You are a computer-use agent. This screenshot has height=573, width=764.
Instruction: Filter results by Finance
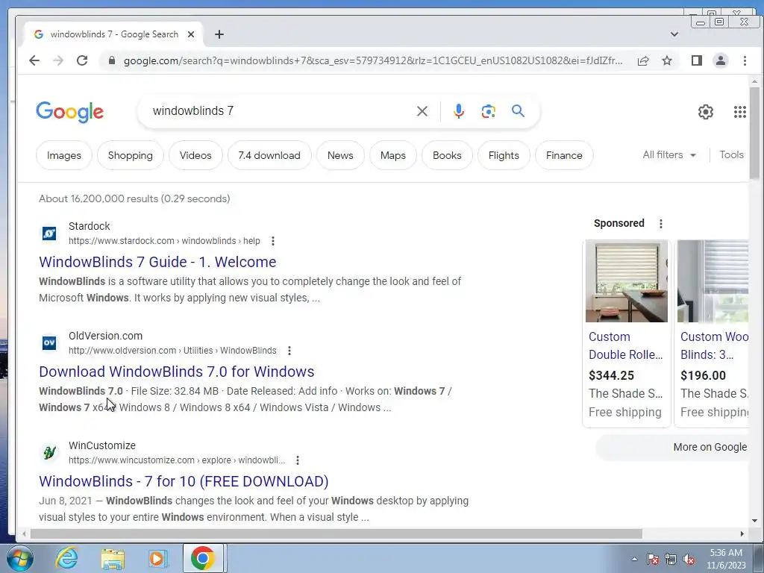pos(564,155)
